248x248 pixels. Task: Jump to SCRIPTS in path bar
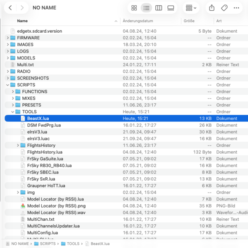tap(48, 244)
